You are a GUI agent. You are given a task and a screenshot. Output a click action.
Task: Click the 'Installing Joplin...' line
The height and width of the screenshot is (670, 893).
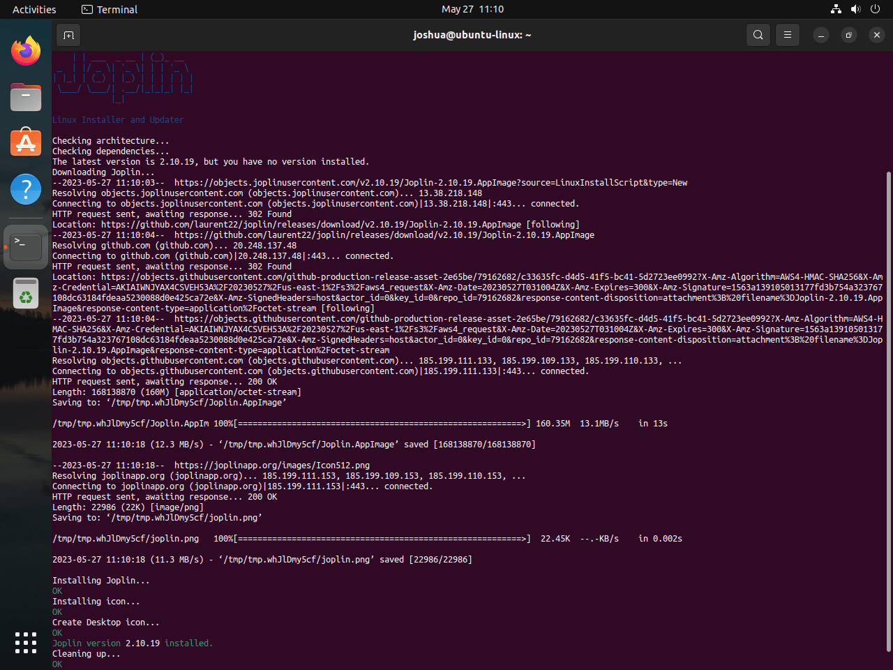[101, 581]
